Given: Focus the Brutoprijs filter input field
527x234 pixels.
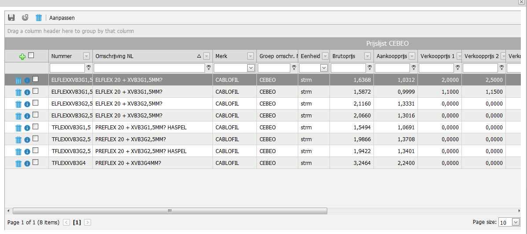Looking at the screenshot, I should coord(348,68).
